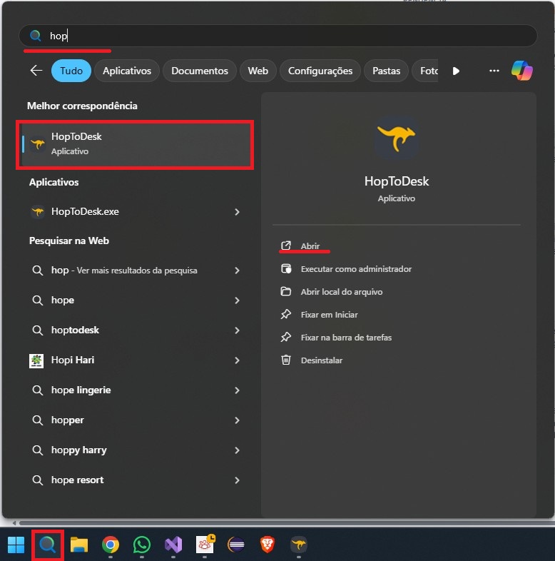Open WhatsApp from the taskbar
Viewport: 555px width, 561px height.
pos(142,545)
